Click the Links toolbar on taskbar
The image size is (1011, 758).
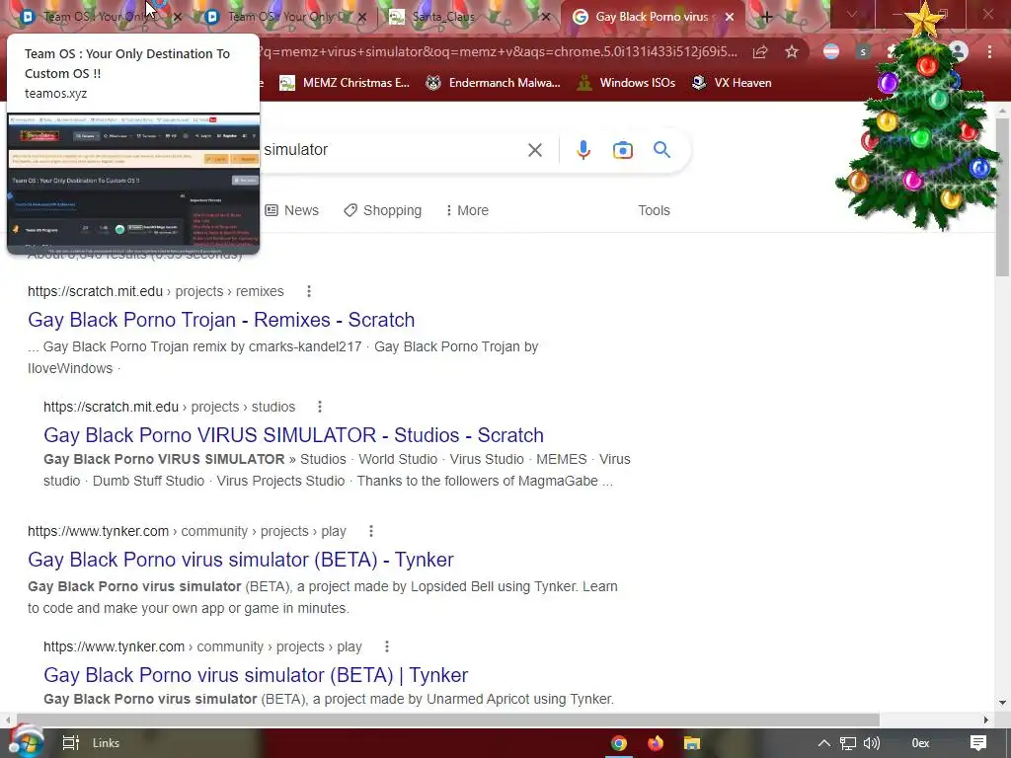(x=106, y=743)
